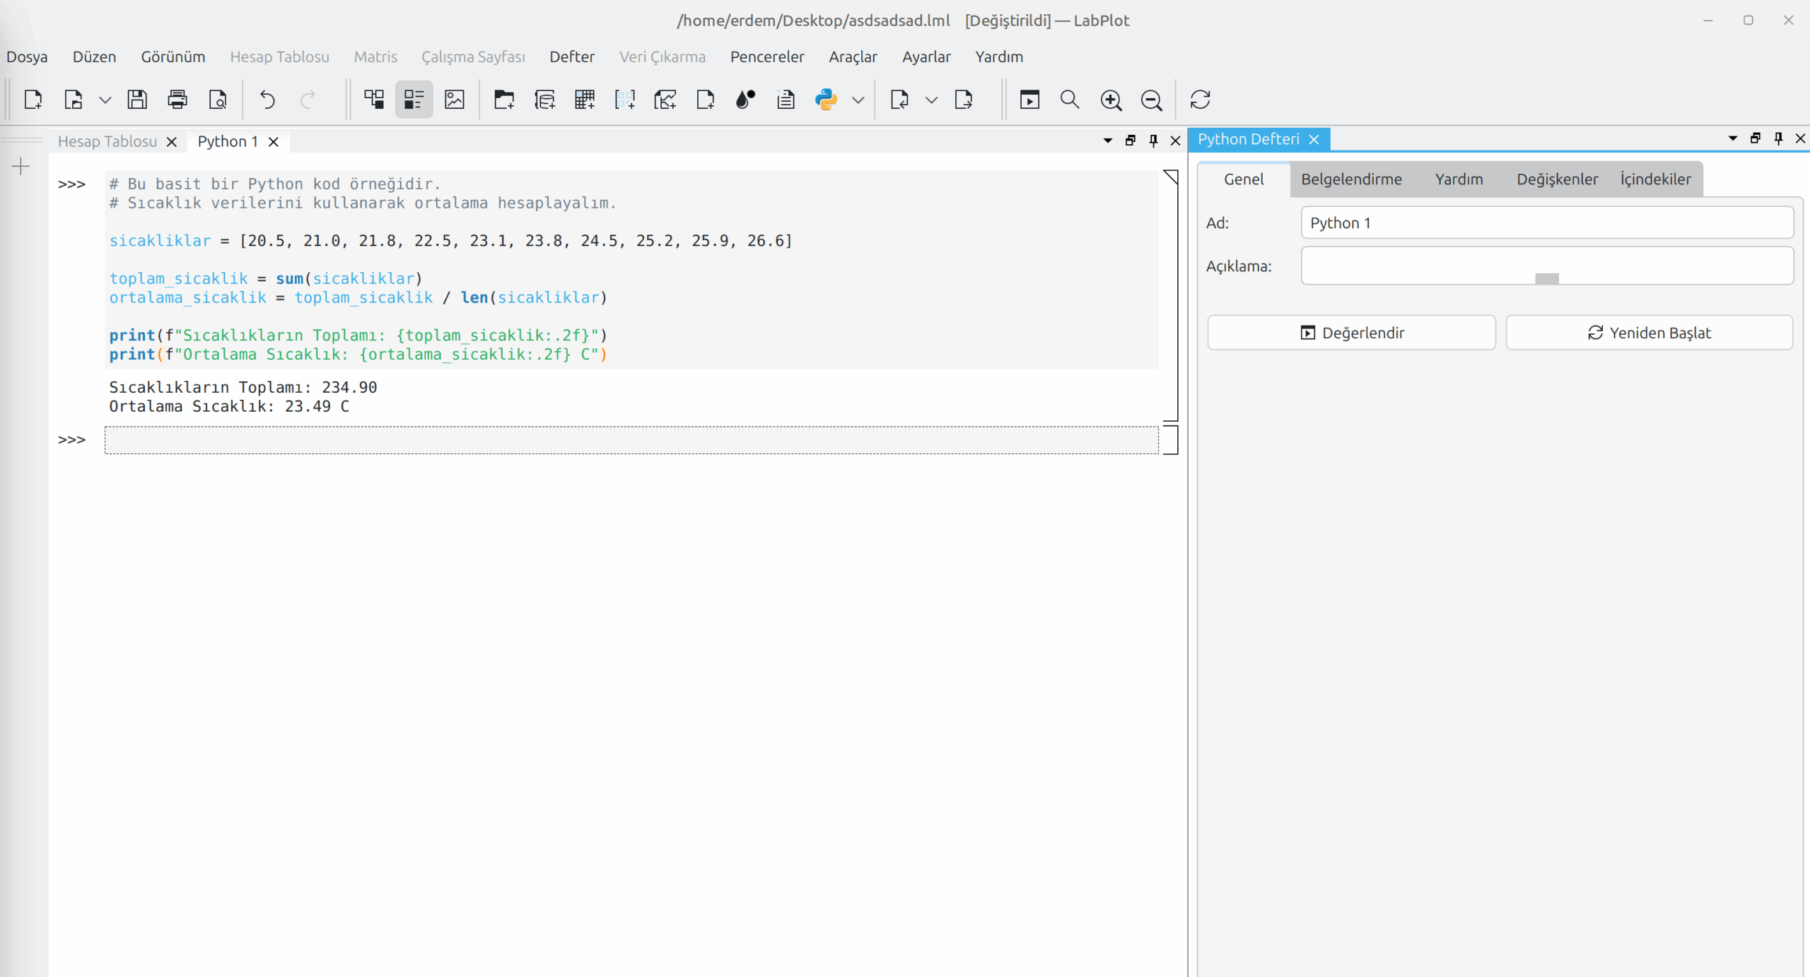Image resolution: width=1810 pixels, height=977 pixels.
Task: Add a new folder
Action: point(504,100)
